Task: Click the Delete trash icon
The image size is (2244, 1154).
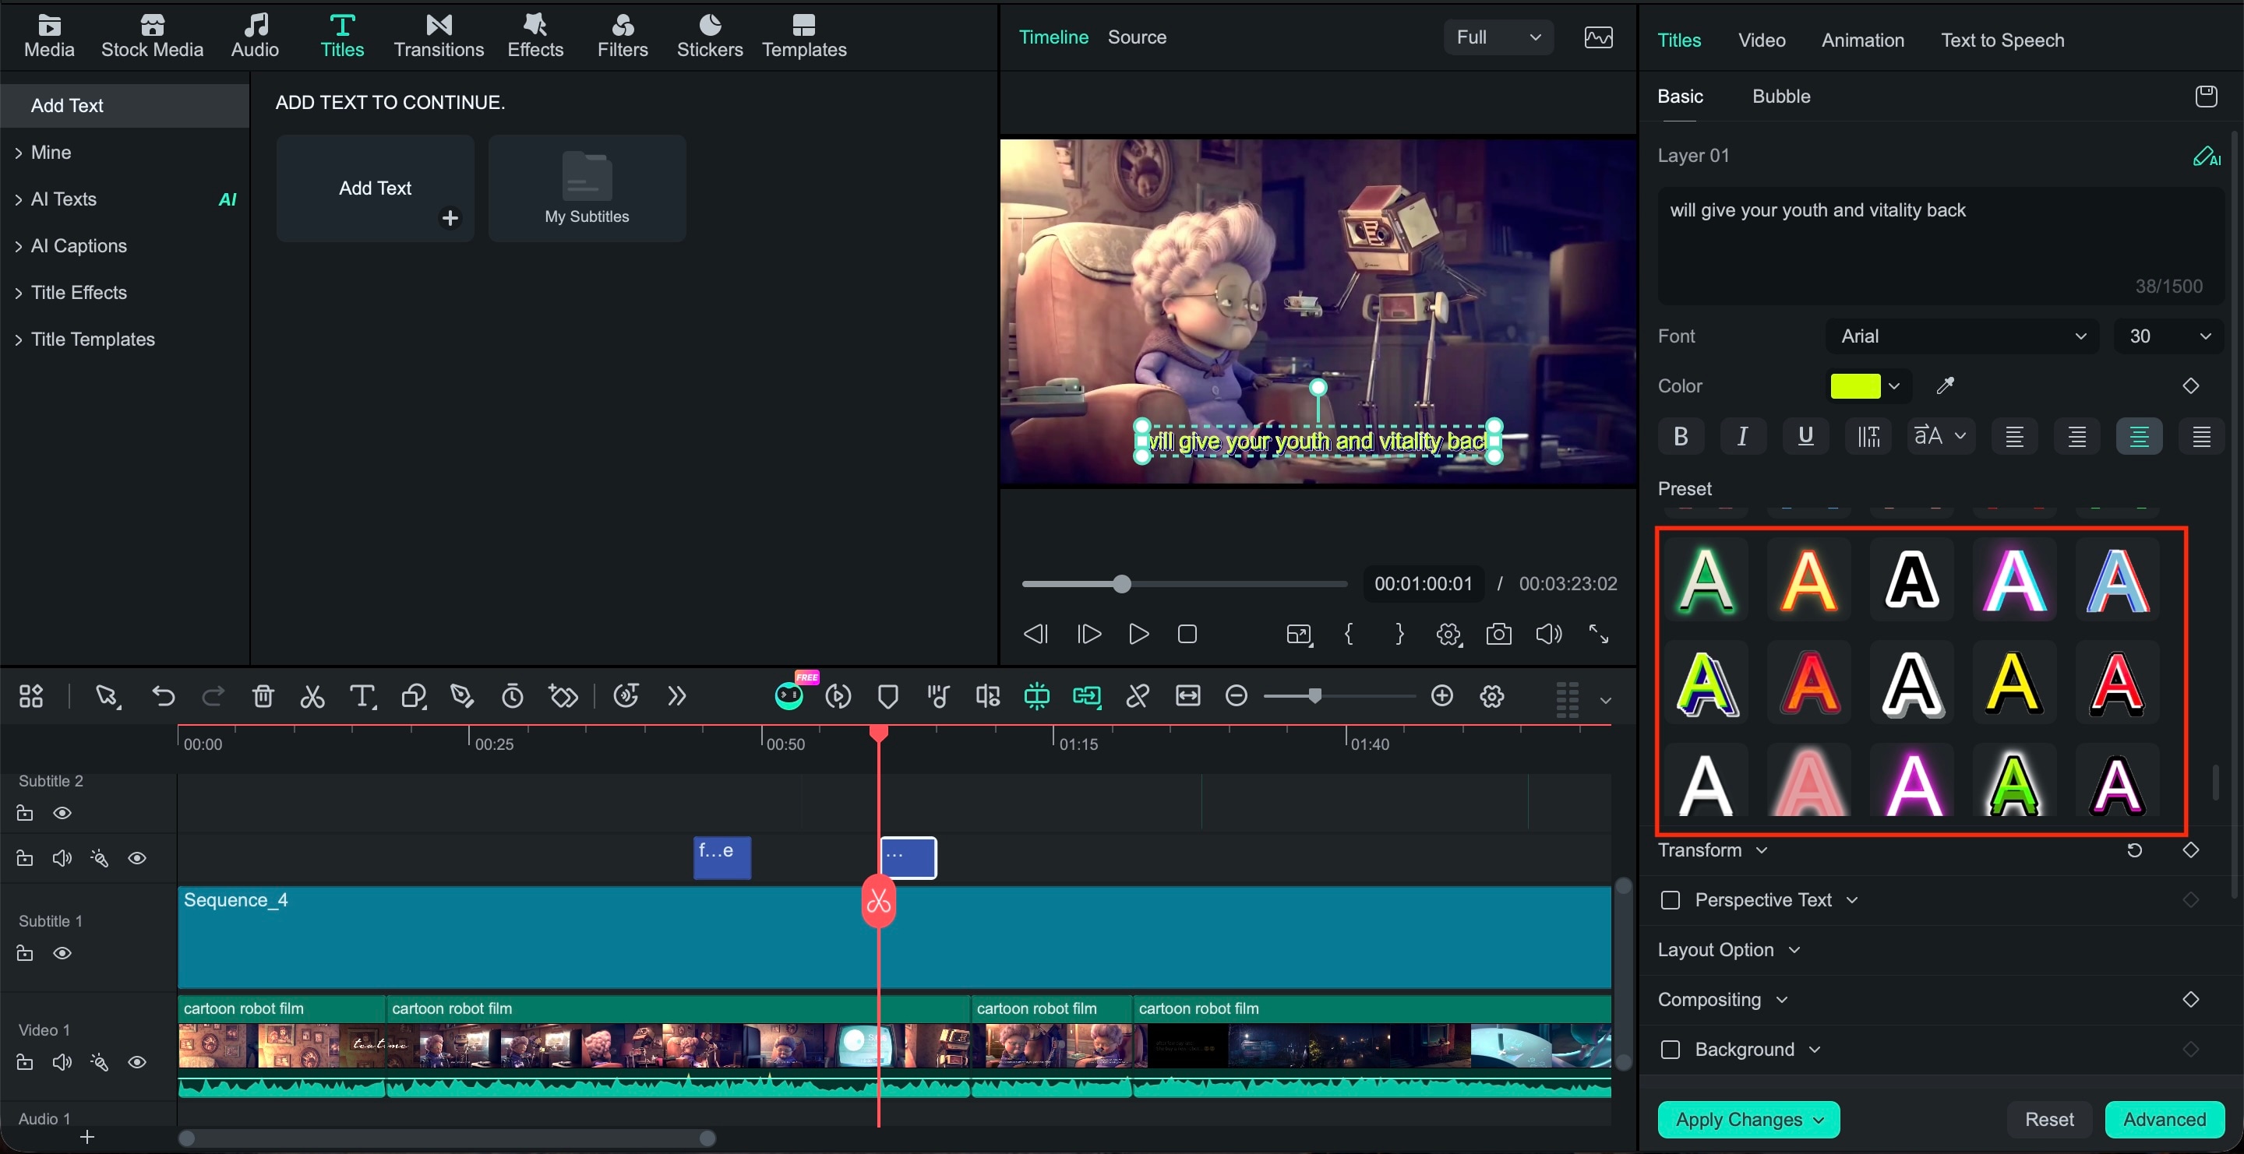Action: pyautogui.click(x=263, y=696)
